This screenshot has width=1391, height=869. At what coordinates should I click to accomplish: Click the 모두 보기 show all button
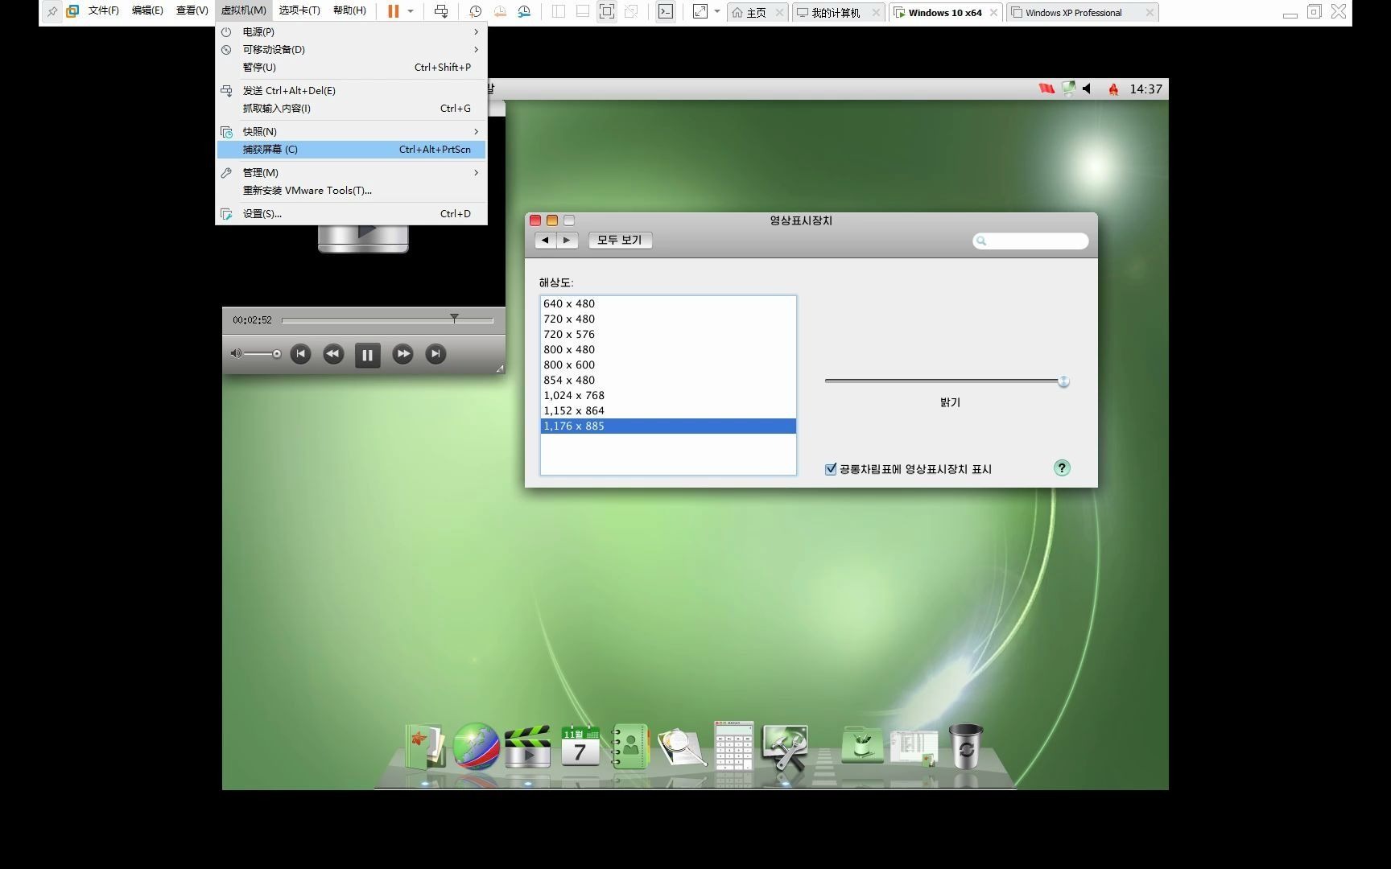click(x=620, y=240)
